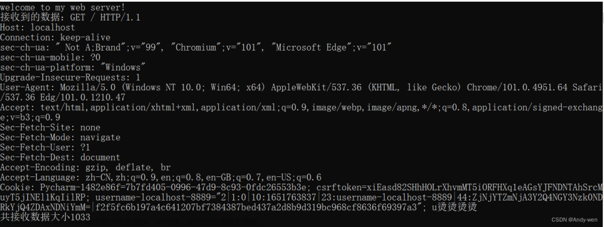
Task: Click the 'Sec-Fetch-User: ?1' line
Action: tap(45, 147)
